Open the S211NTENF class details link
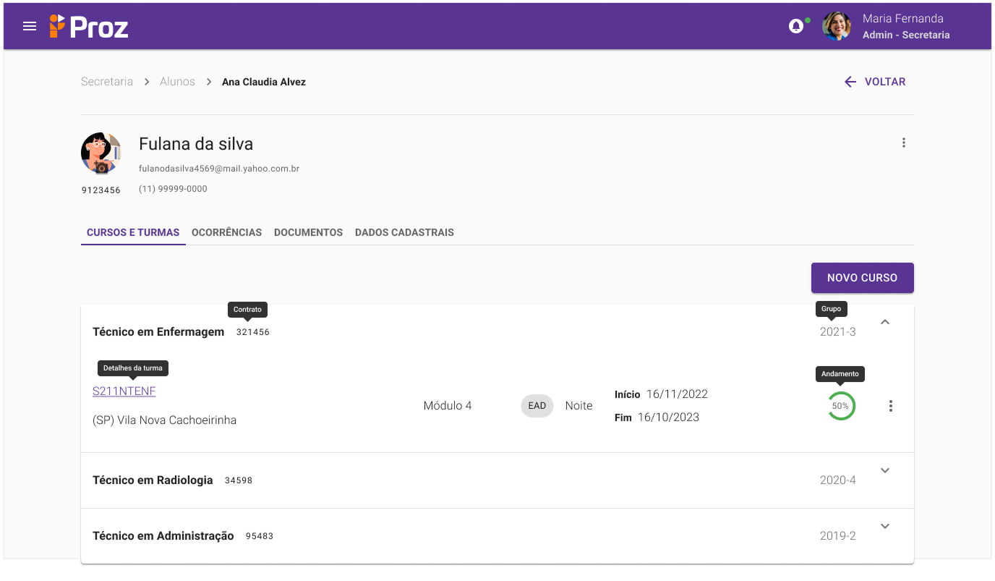Image resolution: width=995 pixels, height=581 pixels. coord(124,391)
